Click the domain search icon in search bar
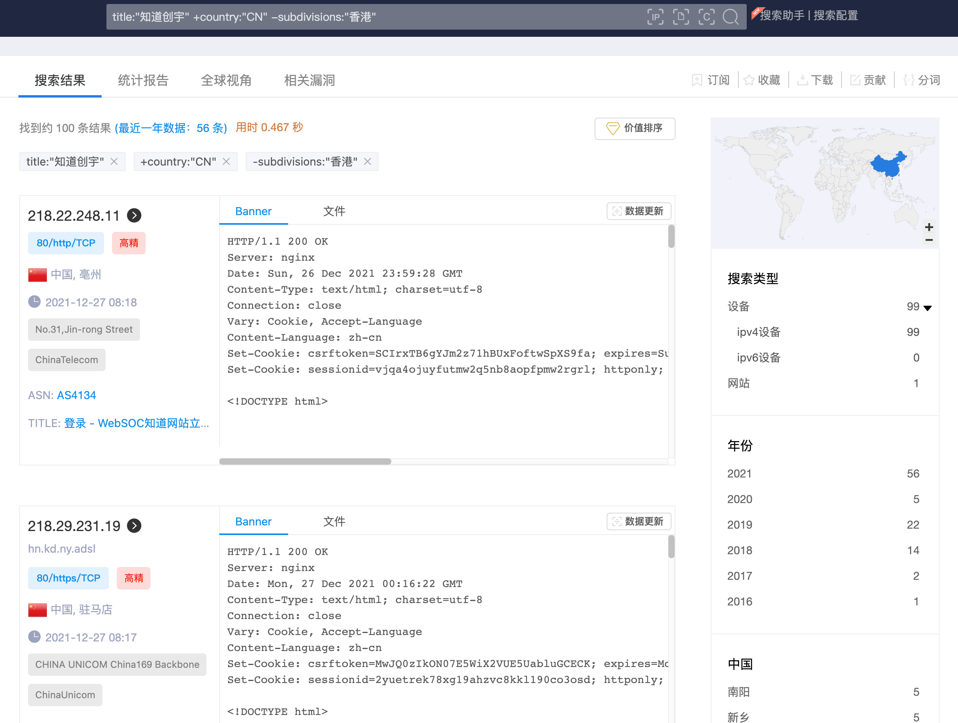This screenshot has width=958, height=723. 680,17
